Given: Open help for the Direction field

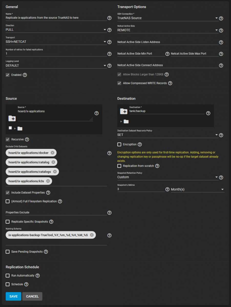Looking at the screenshot, I should pyautogui.click(x=109, y=30).
